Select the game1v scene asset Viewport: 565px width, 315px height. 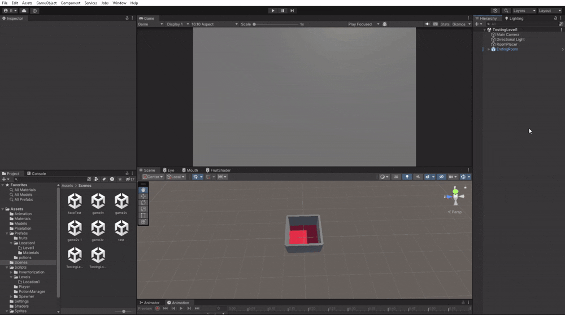coord(98,203)
